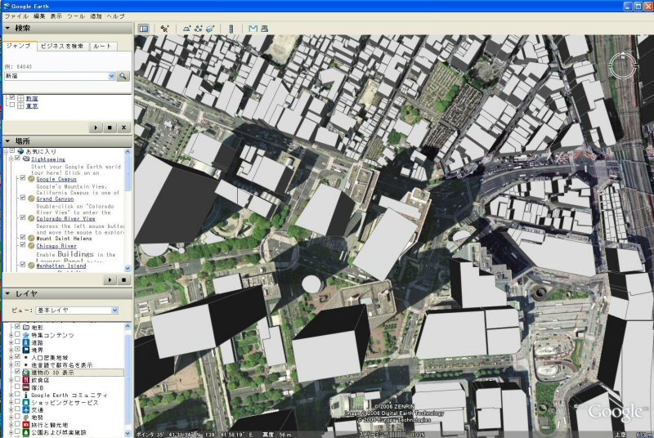654x438 pixels.
Task: Collapse the 場所 panel header arrow
Action: [7, 141]
